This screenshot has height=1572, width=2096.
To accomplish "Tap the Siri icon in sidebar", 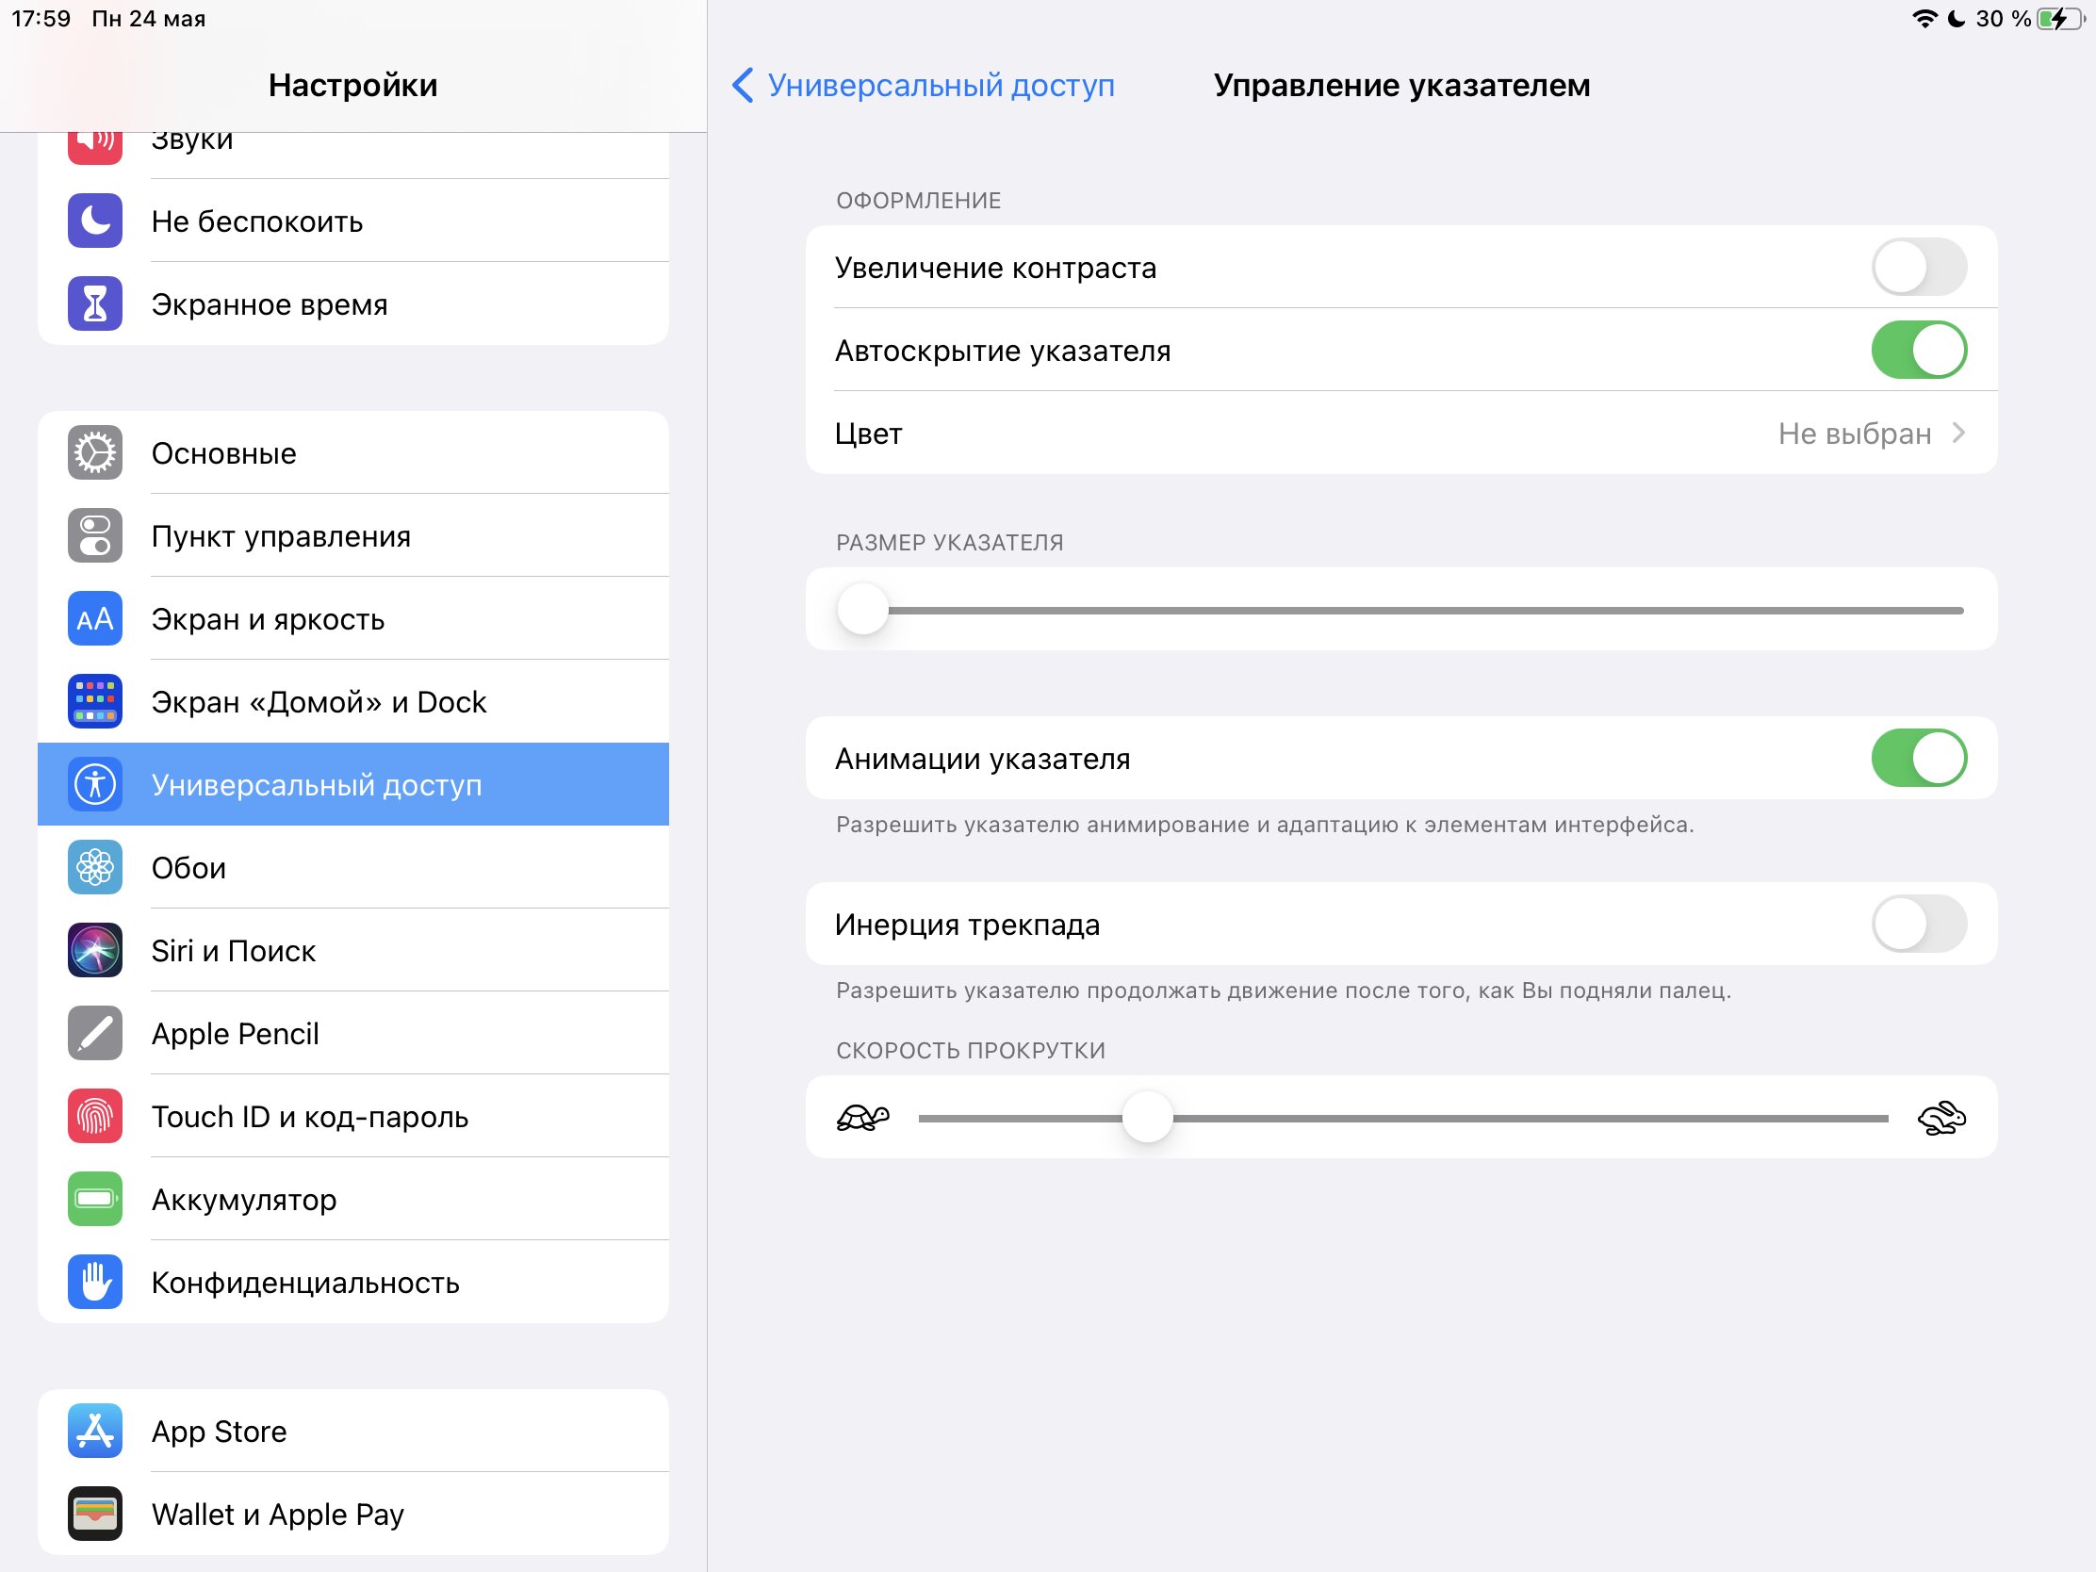I will [95, 950].
